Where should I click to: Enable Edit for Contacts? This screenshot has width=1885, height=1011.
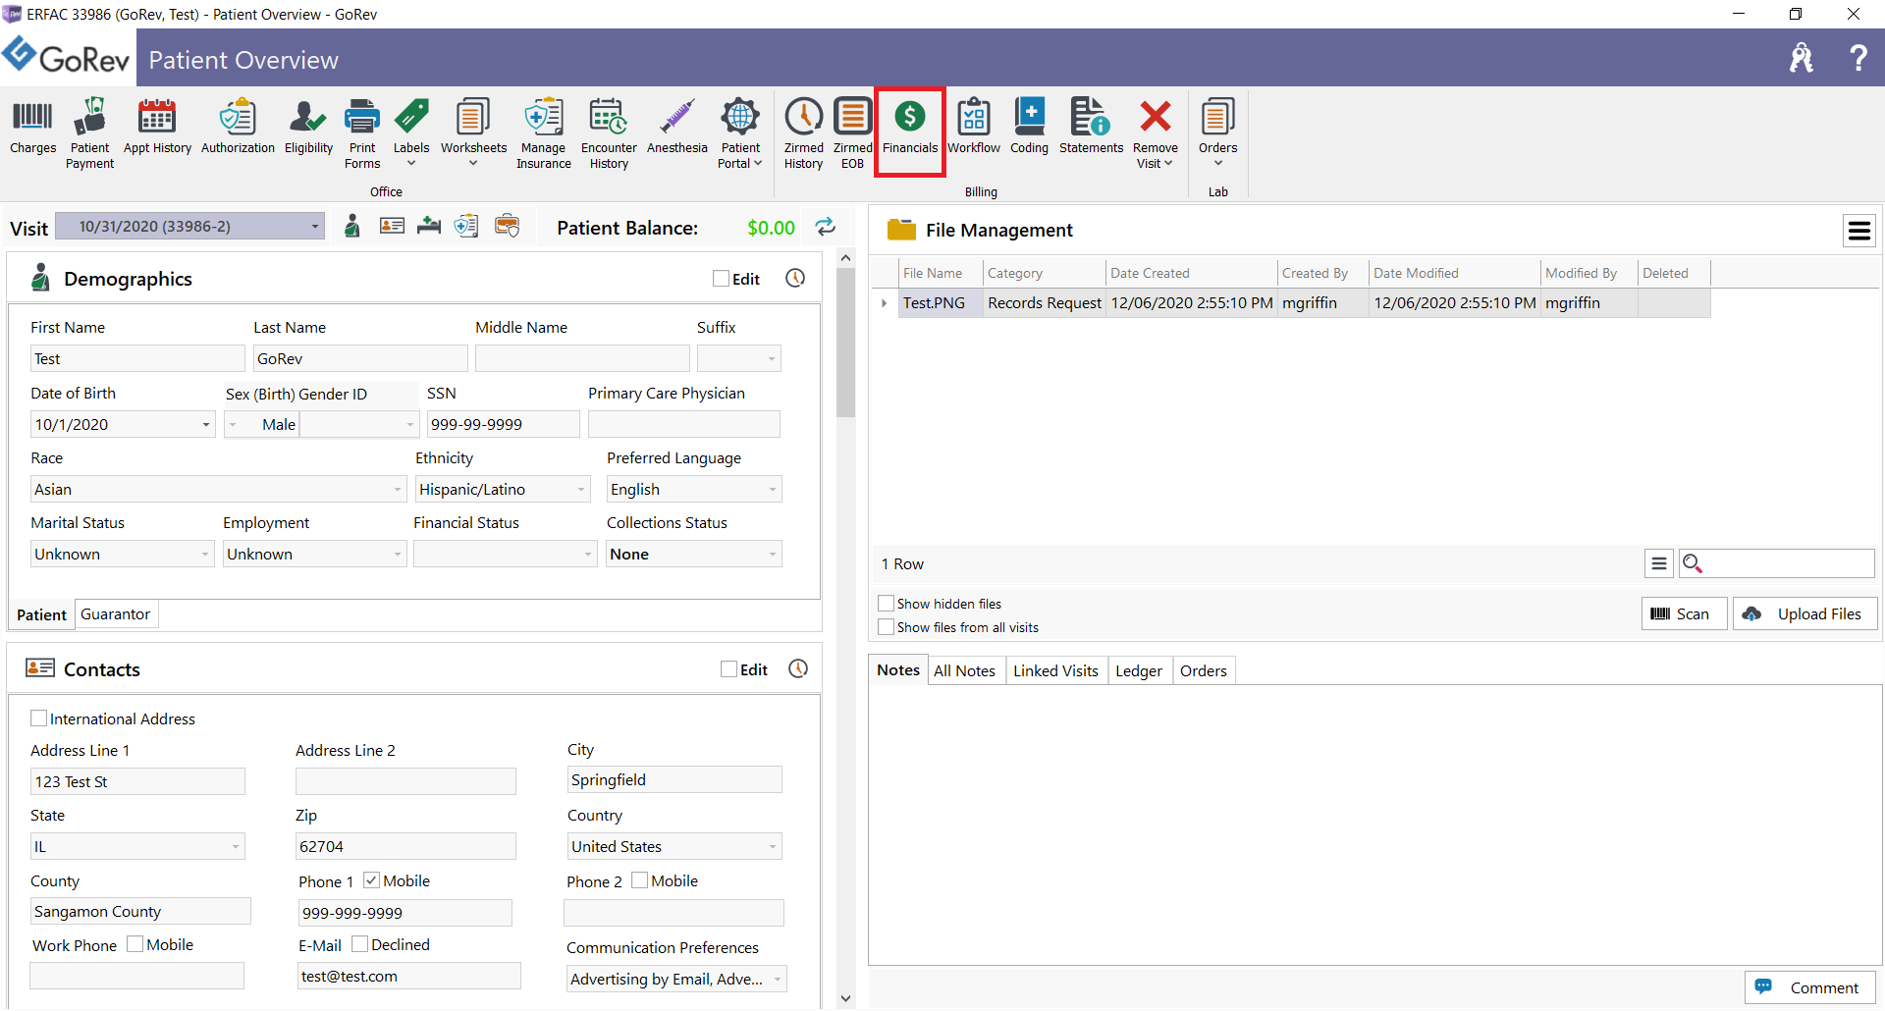728,669
